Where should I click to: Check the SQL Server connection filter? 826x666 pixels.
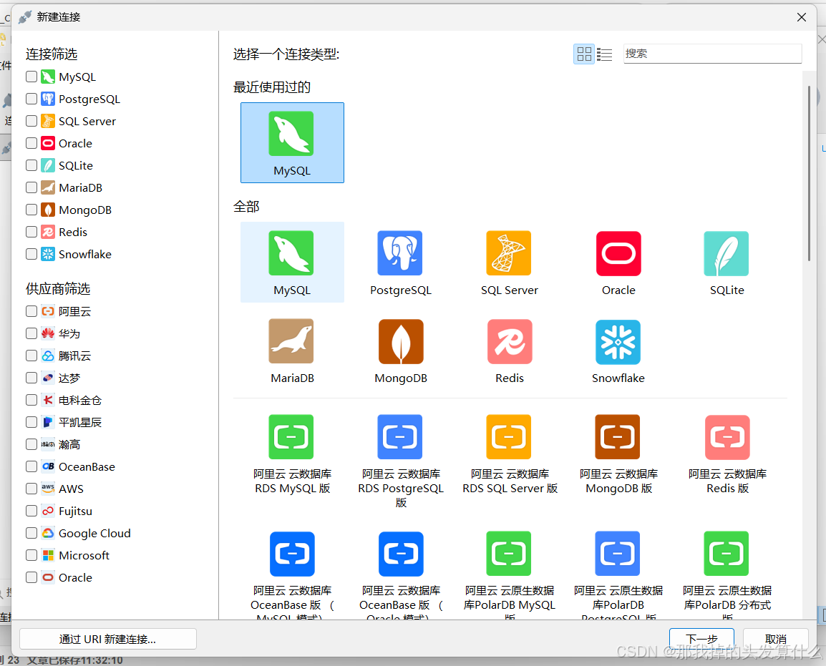point(31,121)
